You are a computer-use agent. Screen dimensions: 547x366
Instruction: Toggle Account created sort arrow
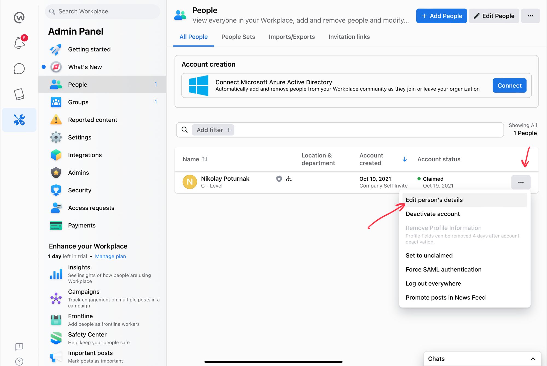click(405, 159)
